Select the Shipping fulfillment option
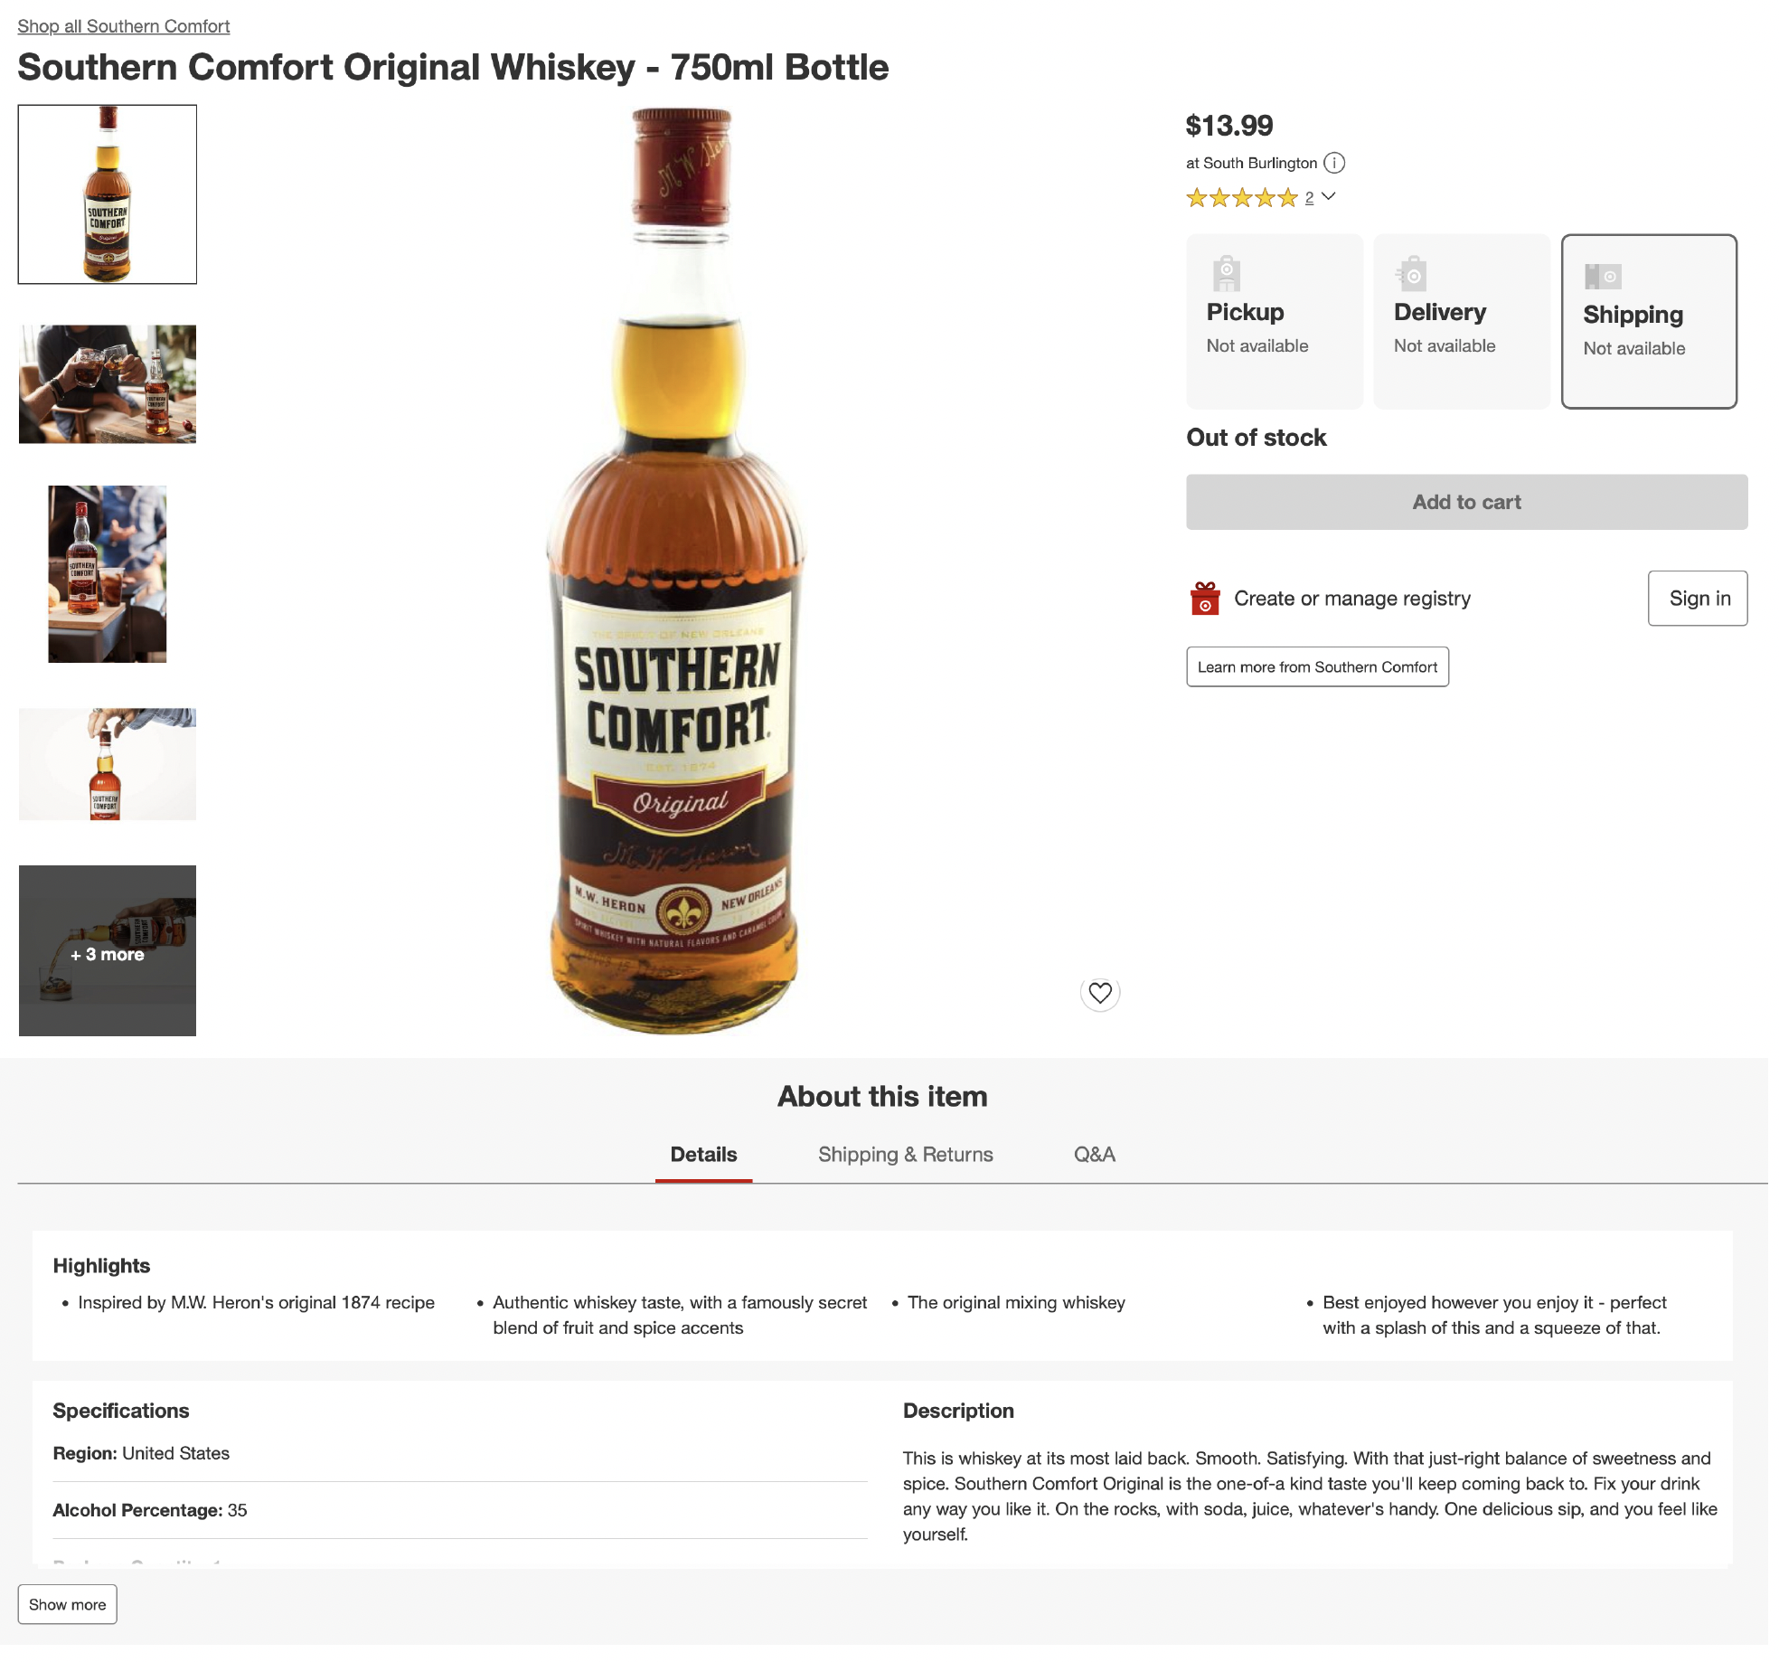The height and width of the screenshot is (1662, 1779). pyautogui.click(x=1648, y=321)
